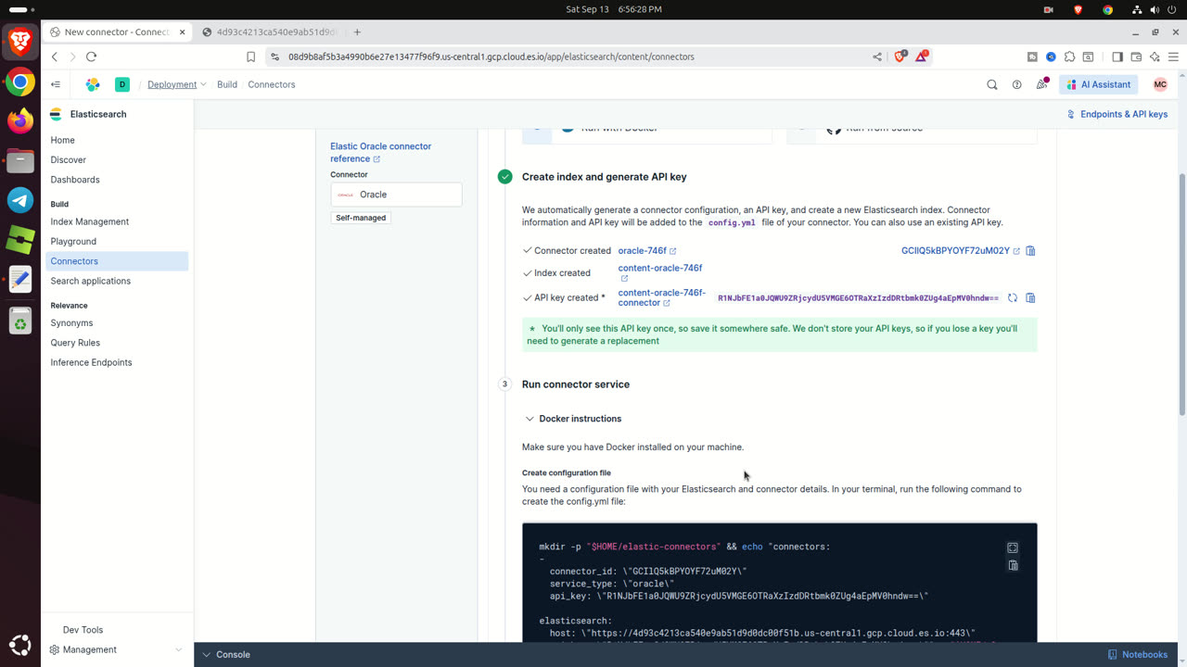Open the Notebooks panel
Image resolution: width=1187 pixels, height=667 pixels.
(x=1138, y=654)
